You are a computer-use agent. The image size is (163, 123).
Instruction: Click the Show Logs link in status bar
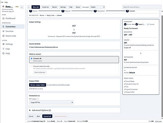[158, 121]
